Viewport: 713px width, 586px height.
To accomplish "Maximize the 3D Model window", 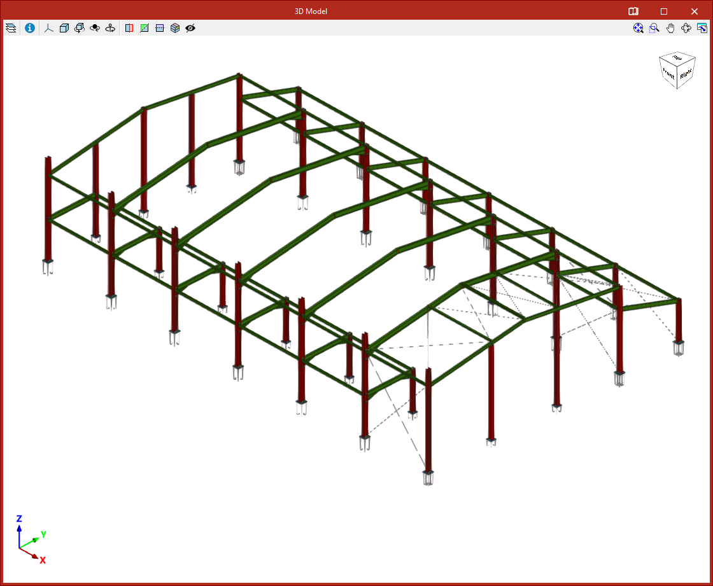I will click(x=664, y=11).
